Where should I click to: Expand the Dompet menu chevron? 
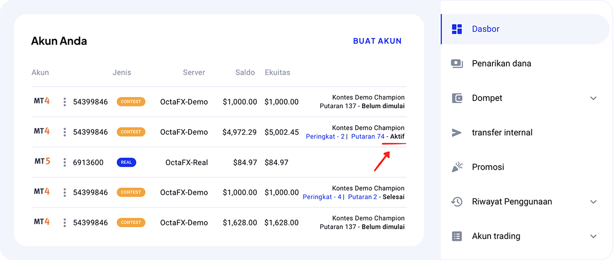[593, 98]
